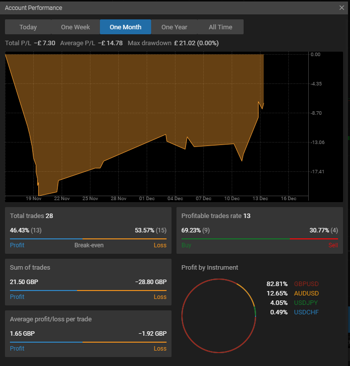Click the 12.65% instrument share

(x=277, y=293)
